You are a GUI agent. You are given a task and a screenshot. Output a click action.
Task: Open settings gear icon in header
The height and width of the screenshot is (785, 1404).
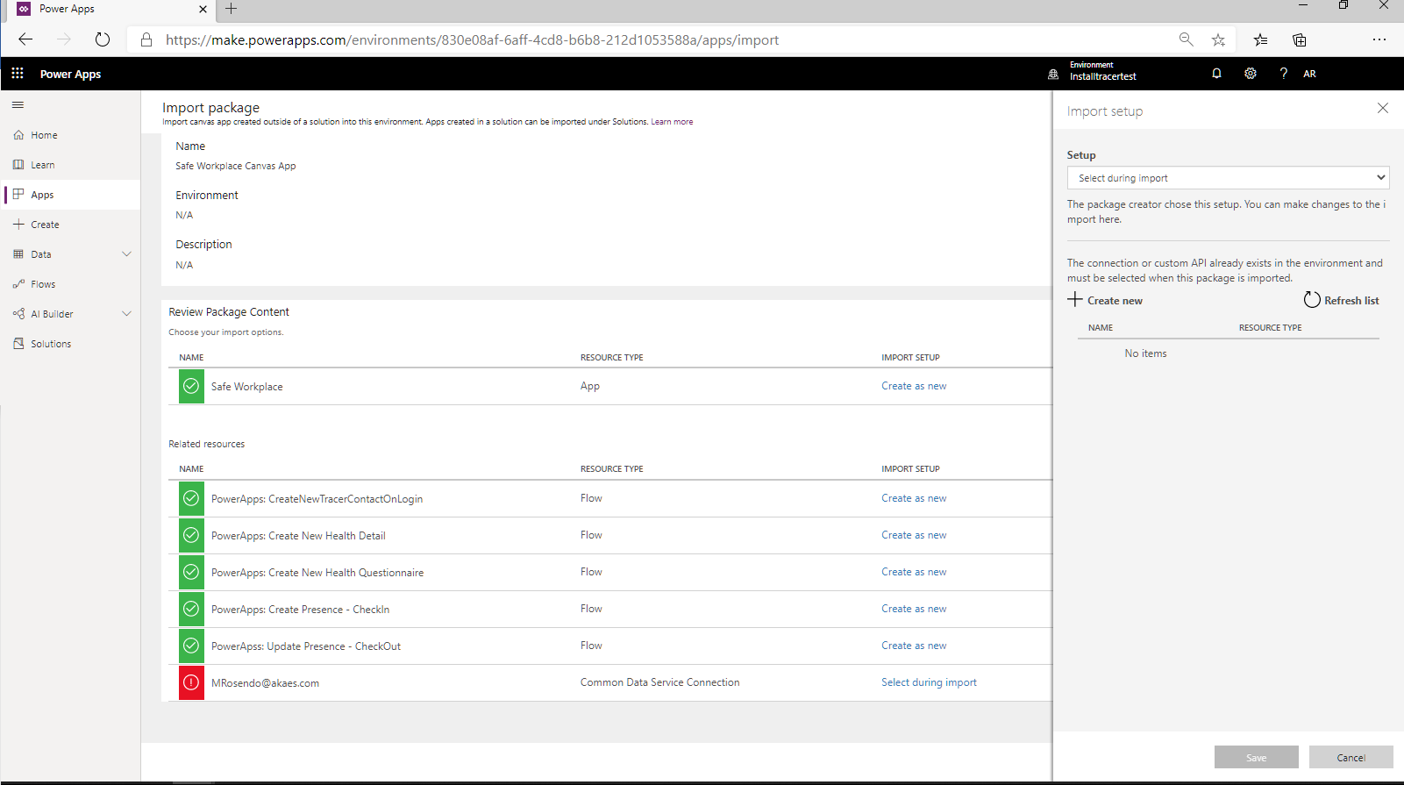point(1251,74)
